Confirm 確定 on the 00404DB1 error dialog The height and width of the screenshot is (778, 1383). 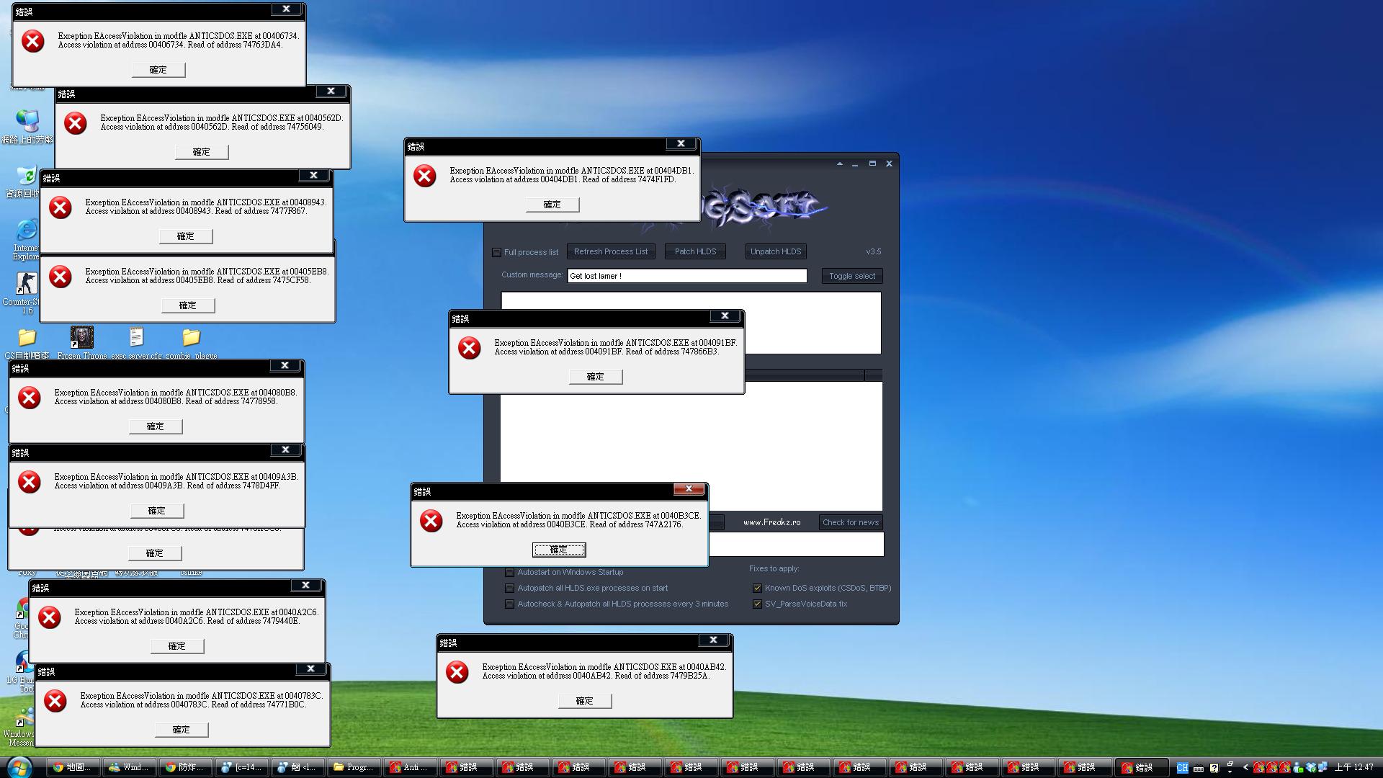[552, 205]
